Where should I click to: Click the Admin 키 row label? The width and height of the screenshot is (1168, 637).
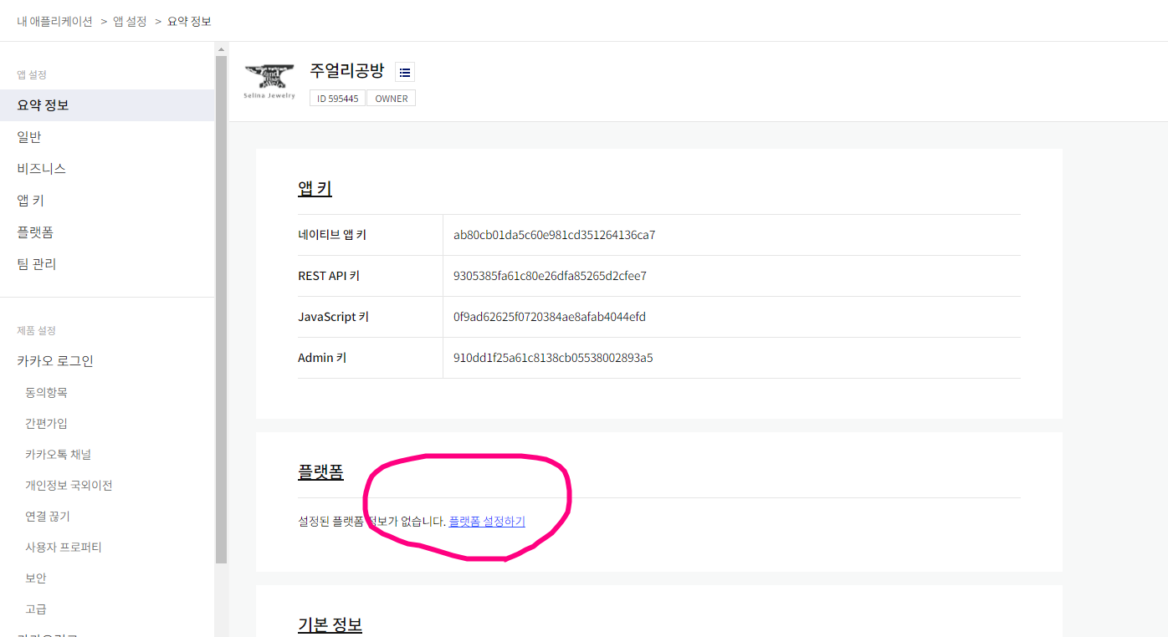point(322,358)
